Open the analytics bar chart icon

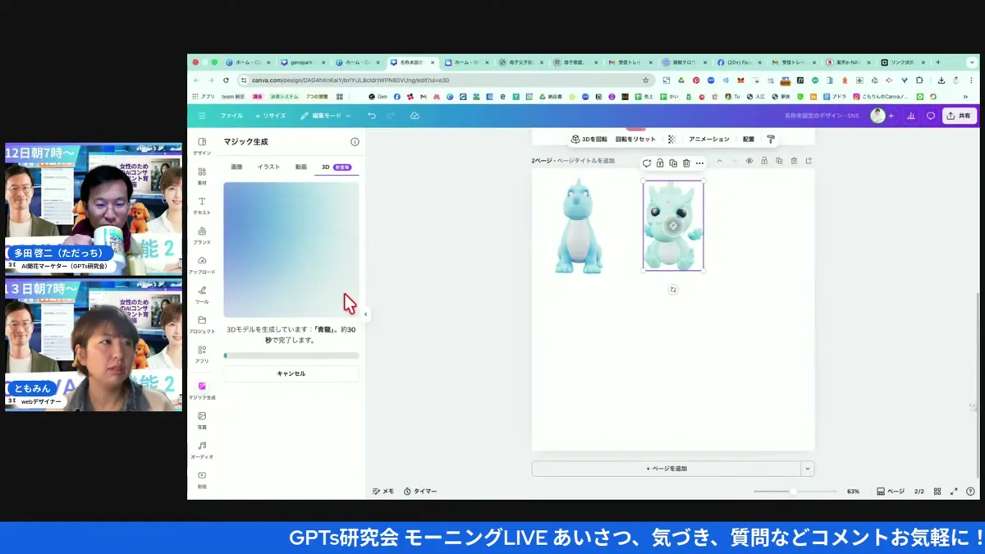(911, 116)
